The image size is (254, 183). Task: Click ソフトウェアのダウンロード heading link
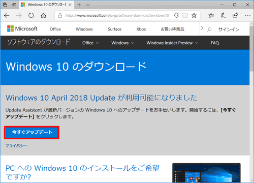39,42
